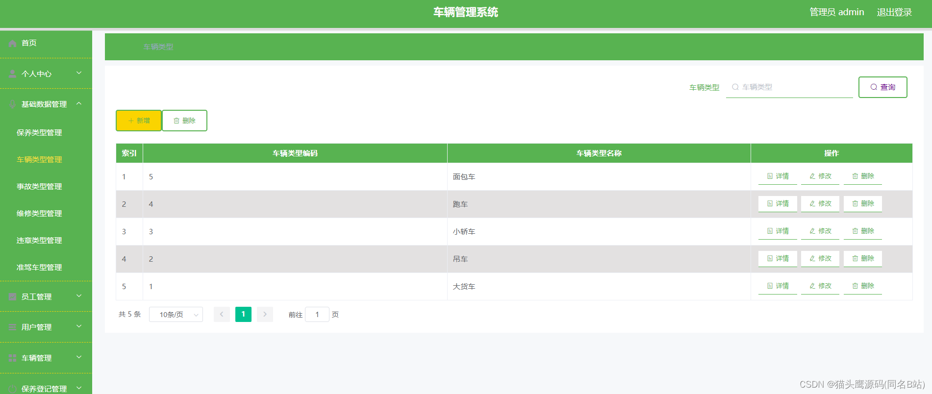Click next page arrow

[265, 315]
